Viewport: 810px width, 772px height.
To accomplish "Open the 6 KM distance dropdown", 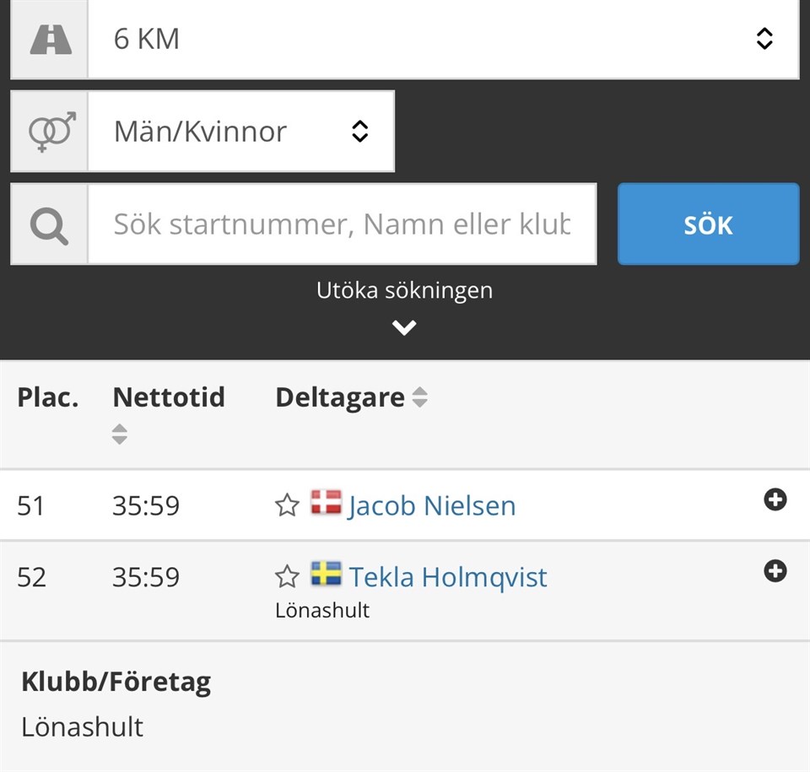I will click(x=443, y=40).
